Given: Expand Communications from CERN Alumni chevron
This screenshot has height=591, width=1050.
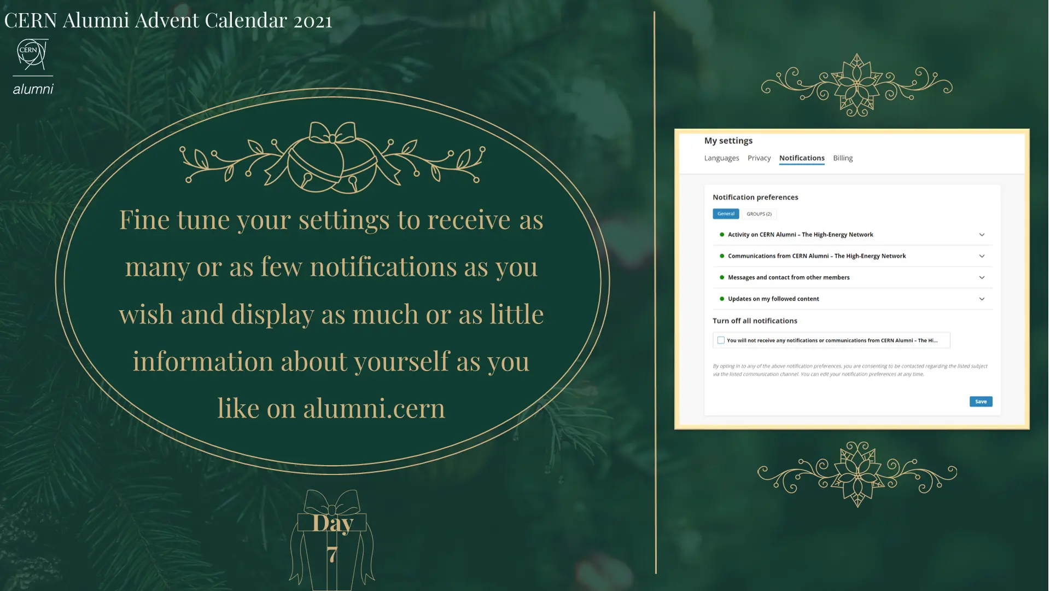Looking at the screenshot, I should [x=982, y=256].
